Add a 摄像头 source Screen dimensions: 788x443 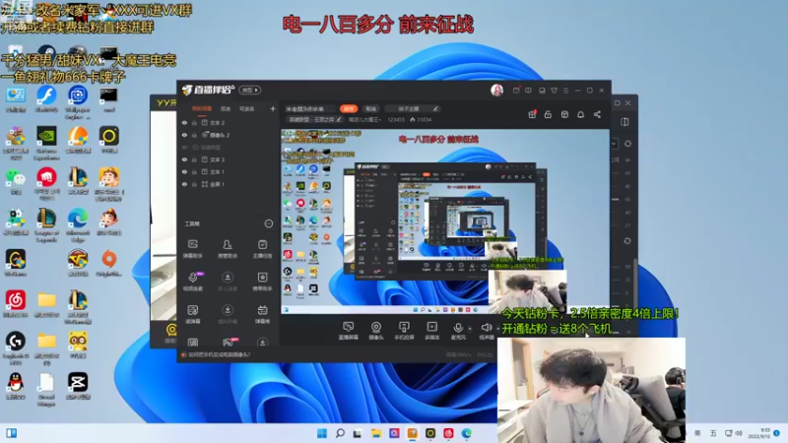point(376,331)
